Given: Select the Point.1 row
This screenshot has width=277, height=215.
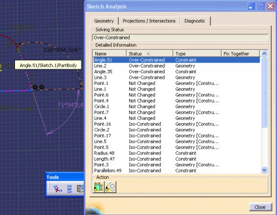Looking at the screenshot, I should pyautogui.click(x=176, y=83).
